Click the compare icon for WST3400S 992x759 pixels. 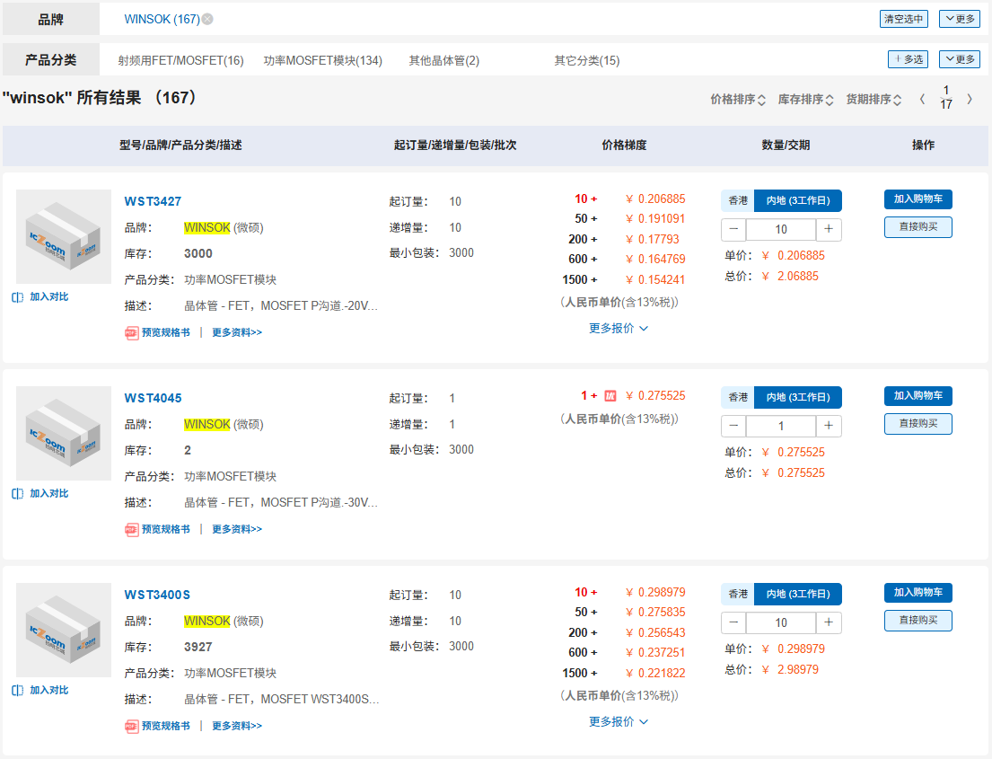coord(18,690)
